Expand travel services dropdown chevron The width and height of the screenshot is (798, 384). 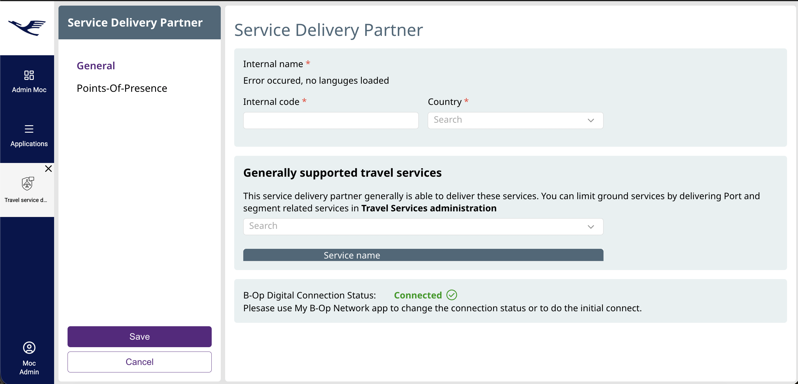coord(591,227)
